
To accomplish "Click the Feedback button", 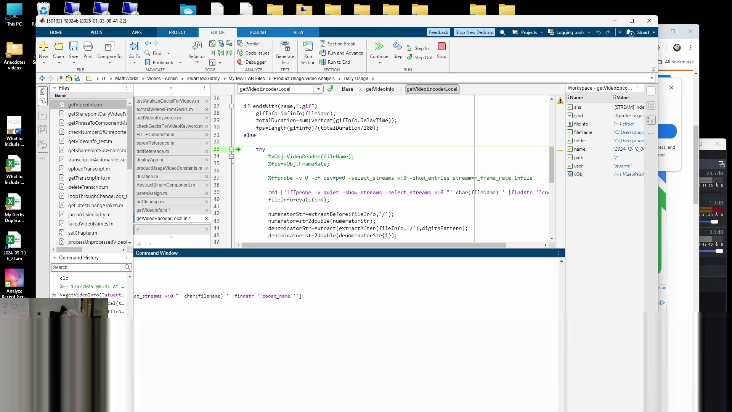I will click(438, 32).
